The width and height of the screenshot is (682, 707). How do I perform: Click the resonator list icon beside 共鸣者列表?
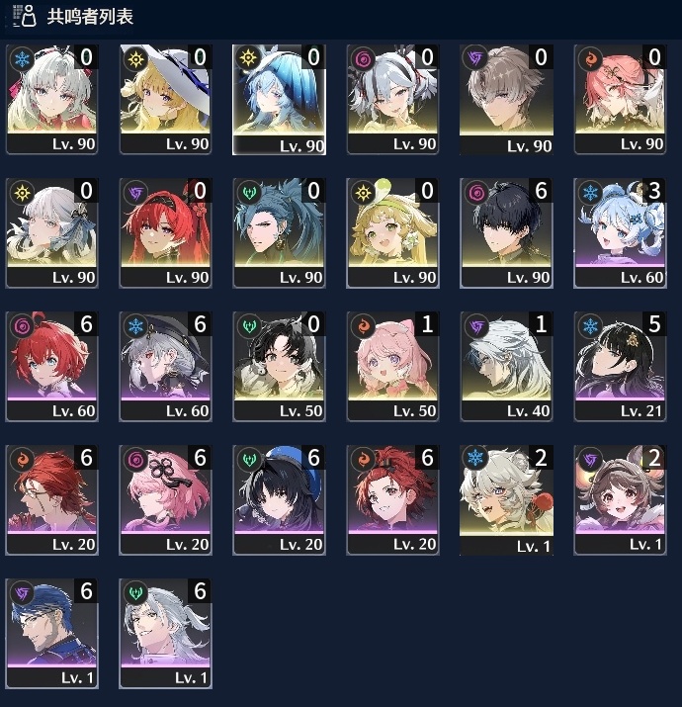[25, 16]
